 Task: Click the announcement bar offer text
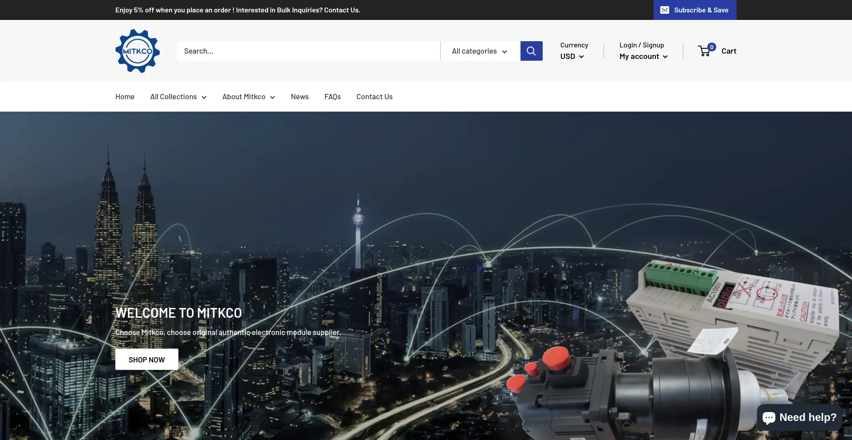coord(238,10)
